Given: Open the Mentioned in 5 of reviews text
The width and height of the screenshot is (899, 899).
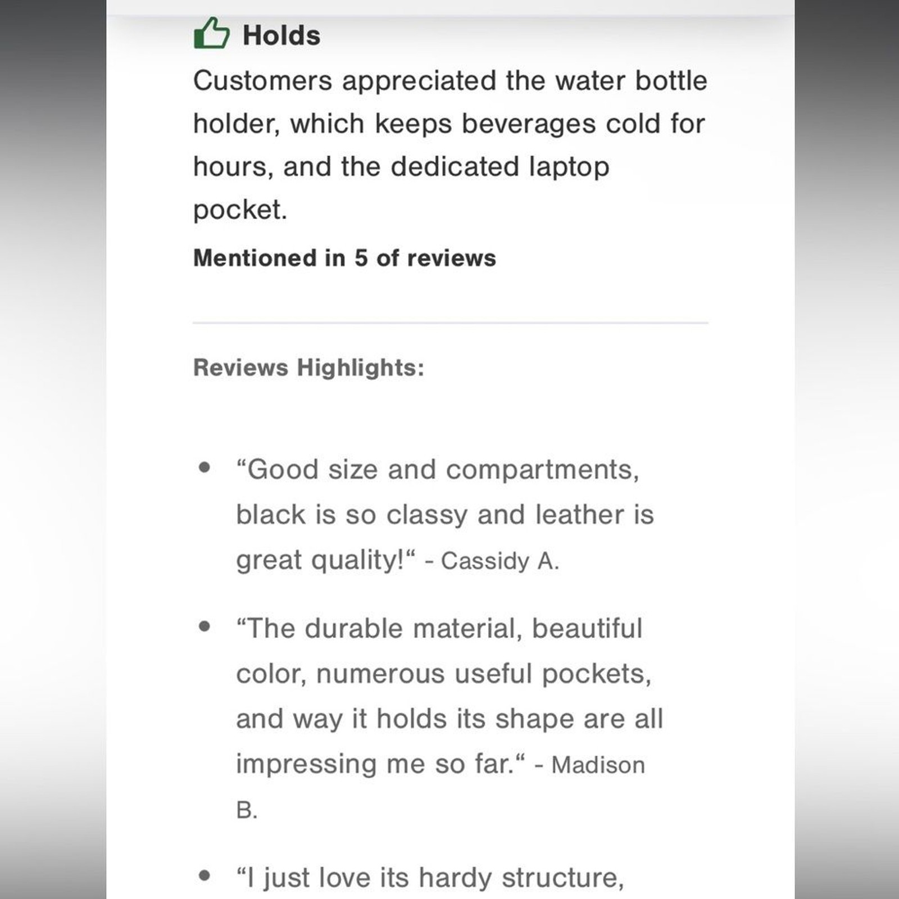Looking at the screenshot, I should 344,258.
